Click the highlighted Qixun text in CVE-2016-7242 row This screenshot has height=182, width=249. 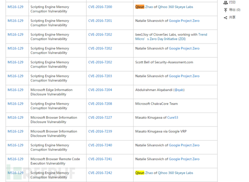140,173
